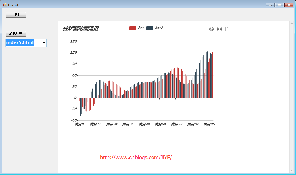The image size is (296, 175).
Task: Switch chart to stacked view icon
Action: pyautogui.click(x=212, y=29)
